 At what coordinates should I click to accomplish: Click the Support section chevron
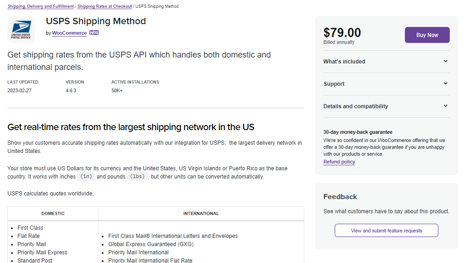446,84
